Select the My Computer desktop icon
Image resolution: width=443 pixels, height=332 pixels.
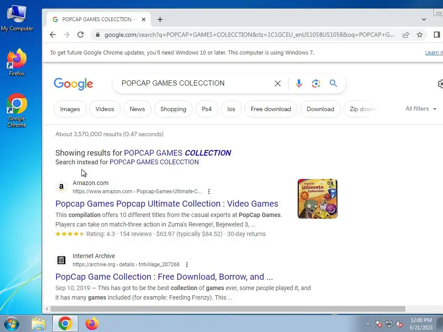(x=17, y=18)
